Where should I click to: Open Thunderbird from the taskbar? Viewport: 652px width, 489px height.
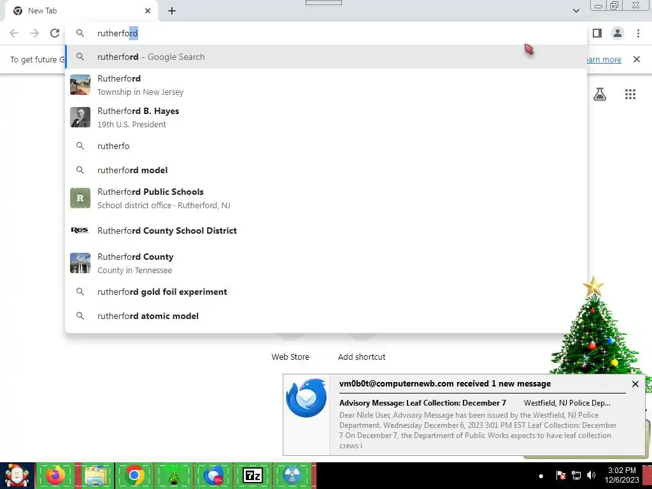213,475
